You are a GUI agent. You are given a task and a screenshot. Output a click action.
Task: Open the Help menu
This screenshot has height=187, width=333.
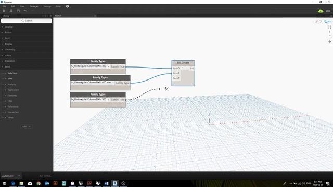pyautogui.click(x=58, y=6)
